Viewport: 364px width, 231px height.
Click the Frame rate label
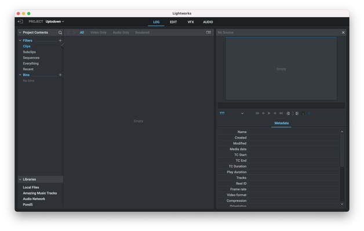(238, 189)
